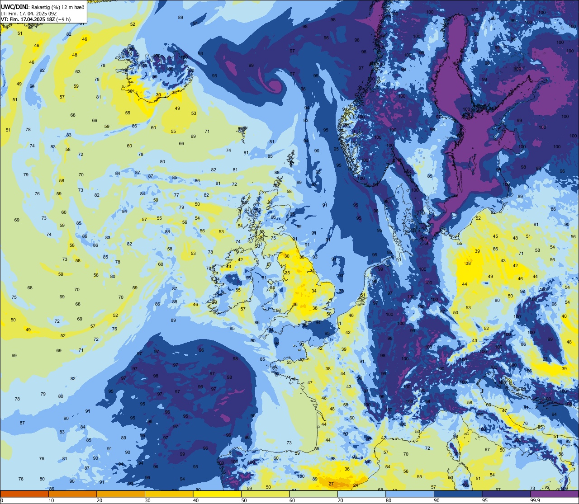Pick the yellow-green 50–60 legend segment
This screenshot has height=504, width=579.
265,494
